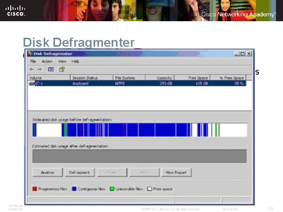The width and height of the screenshot is (283, 212).
Task: Open the Help toolbar icon with question mark
Action: click(62, 69)
